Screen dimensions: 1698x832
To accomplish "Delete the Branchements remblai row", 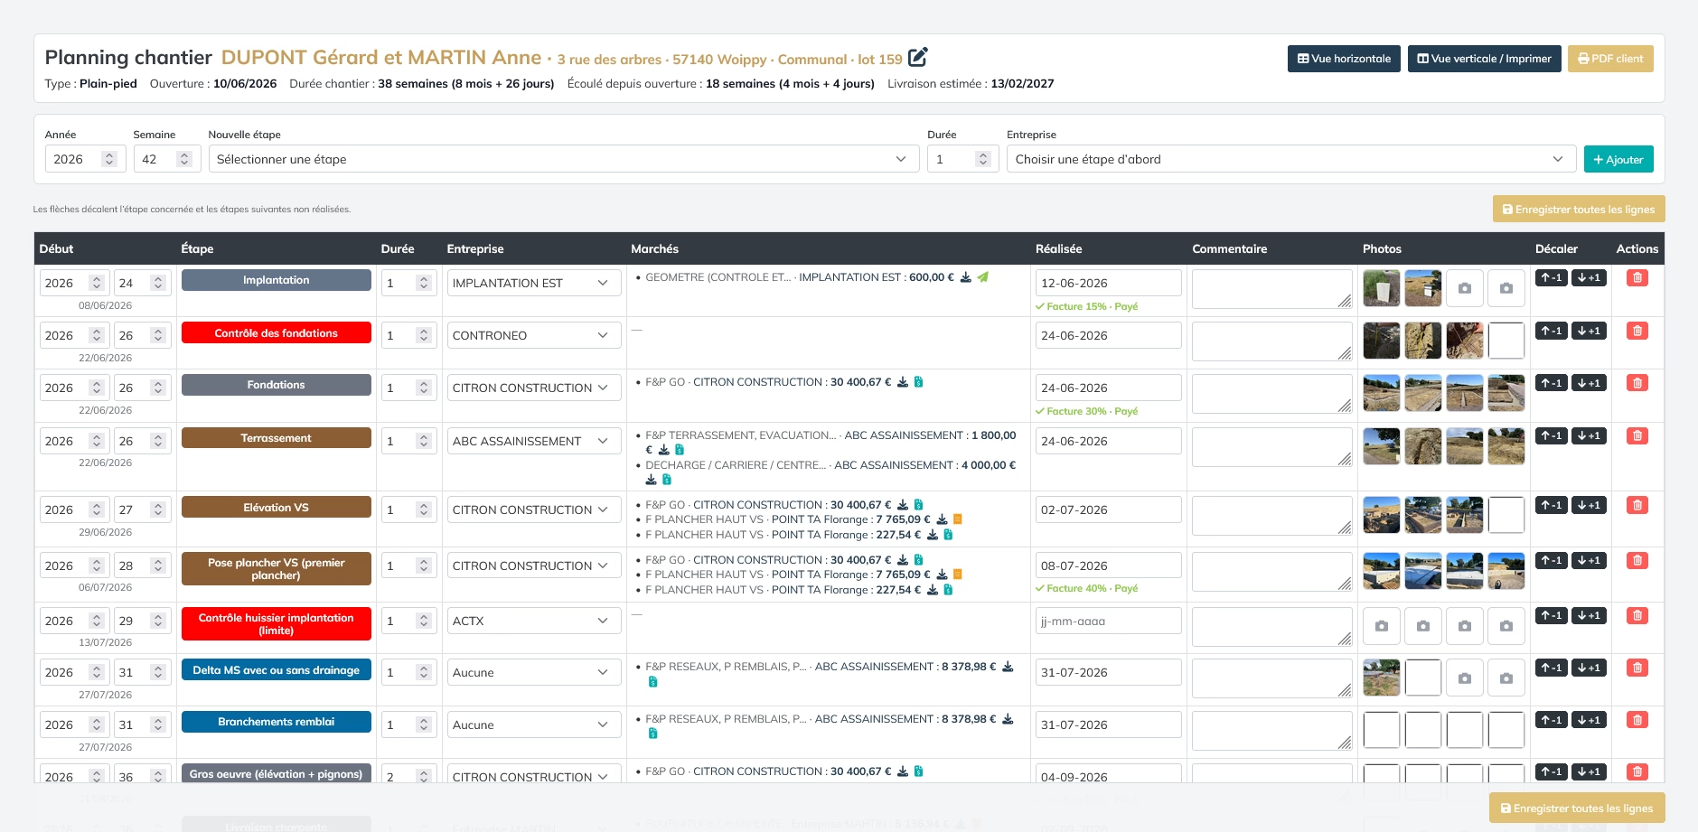I will 1637,721.
